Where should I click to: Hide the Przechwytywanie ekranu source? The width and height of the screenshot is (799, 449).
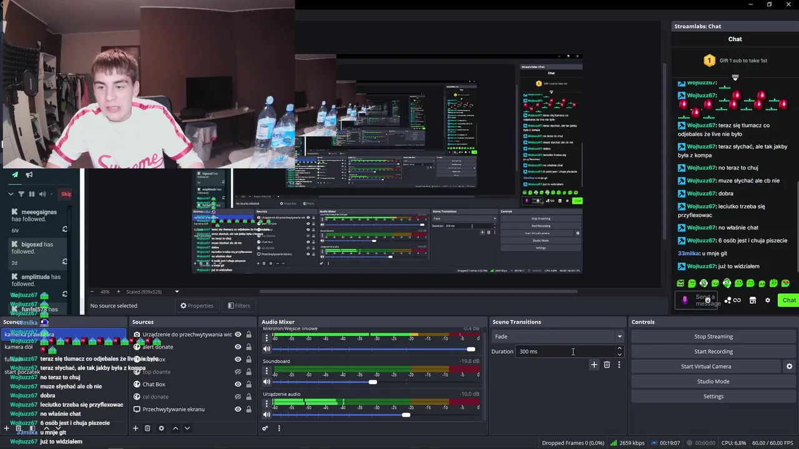click(x=238, y=409)
